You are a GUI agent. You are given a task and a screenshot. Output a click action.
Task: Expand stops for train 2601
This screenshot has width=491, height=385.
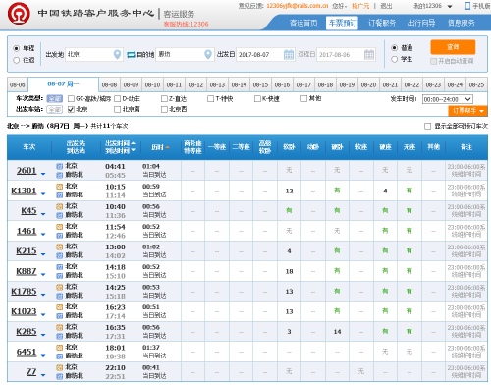point(43,174)
